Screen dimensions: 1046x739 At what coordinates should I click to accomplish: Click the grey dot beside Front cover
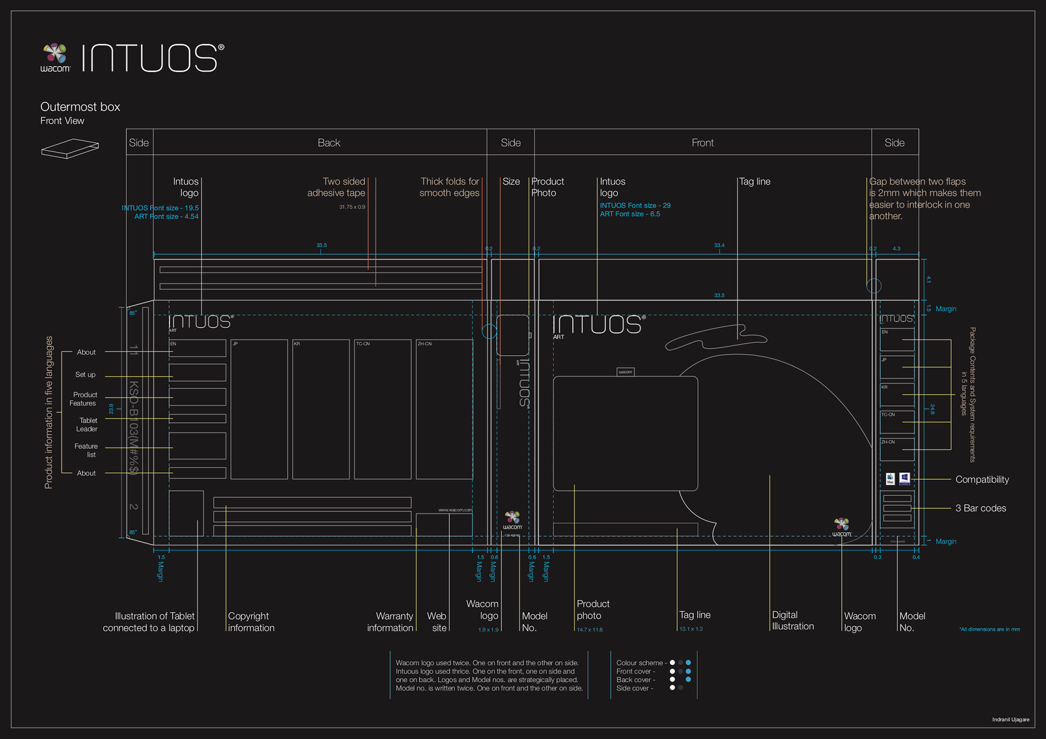pyautogui.click(x=680, y=671)
